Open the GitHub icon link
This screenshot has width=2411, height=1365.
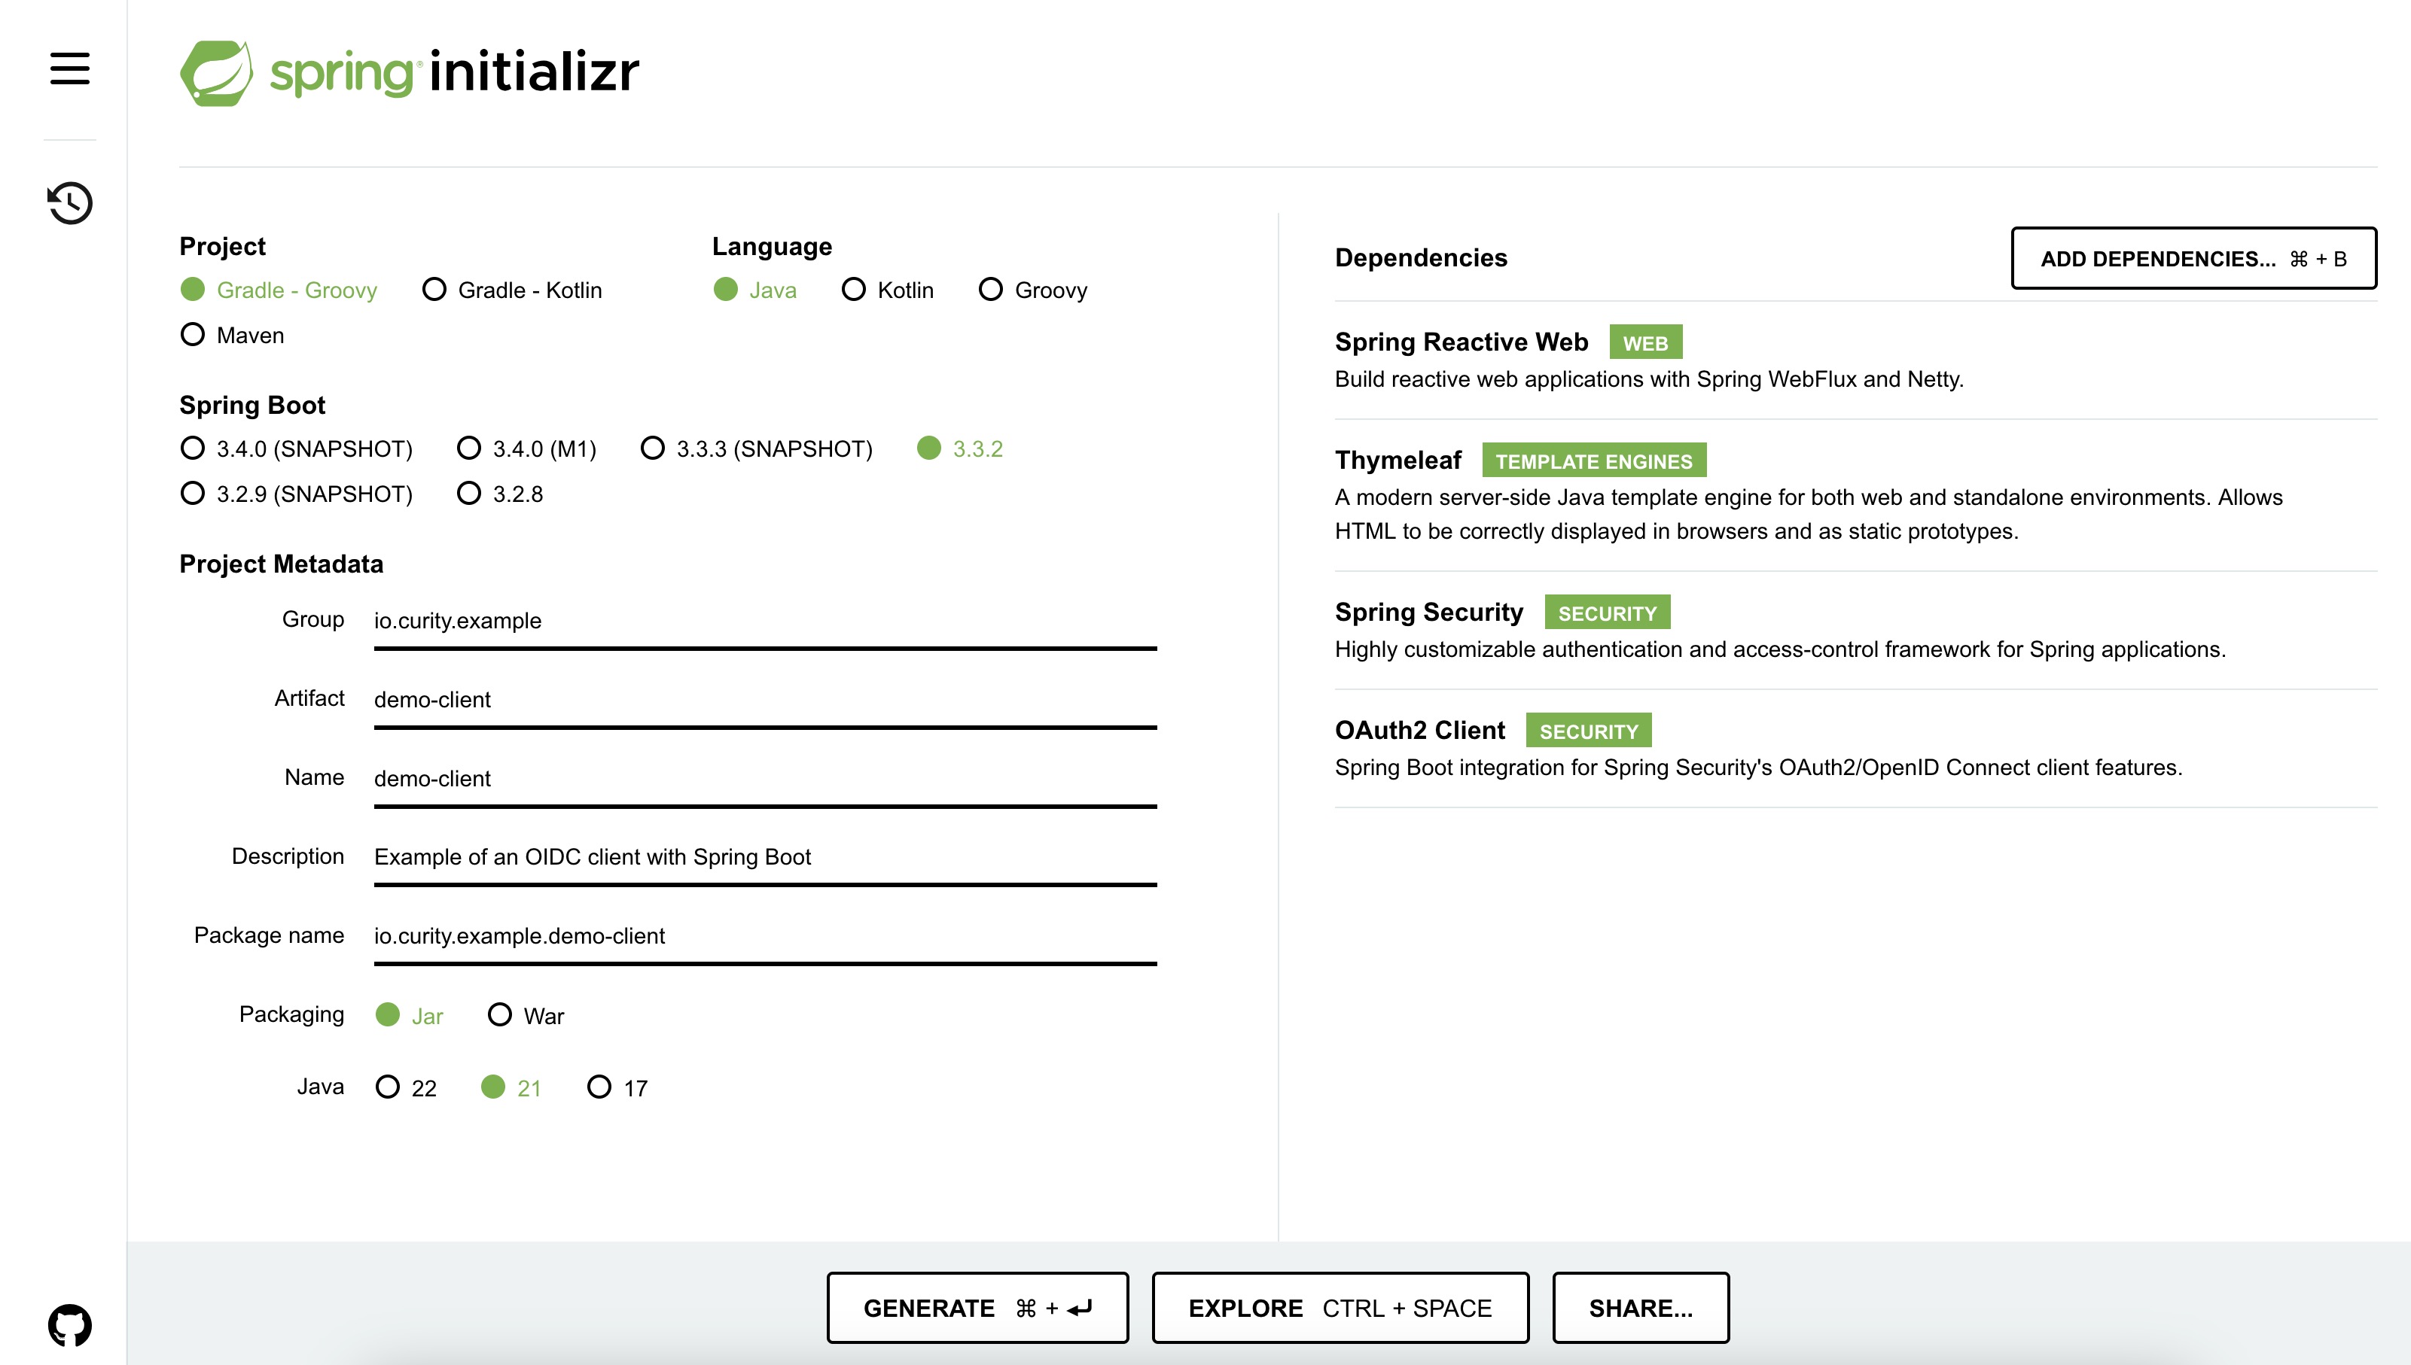(69, 1324)
